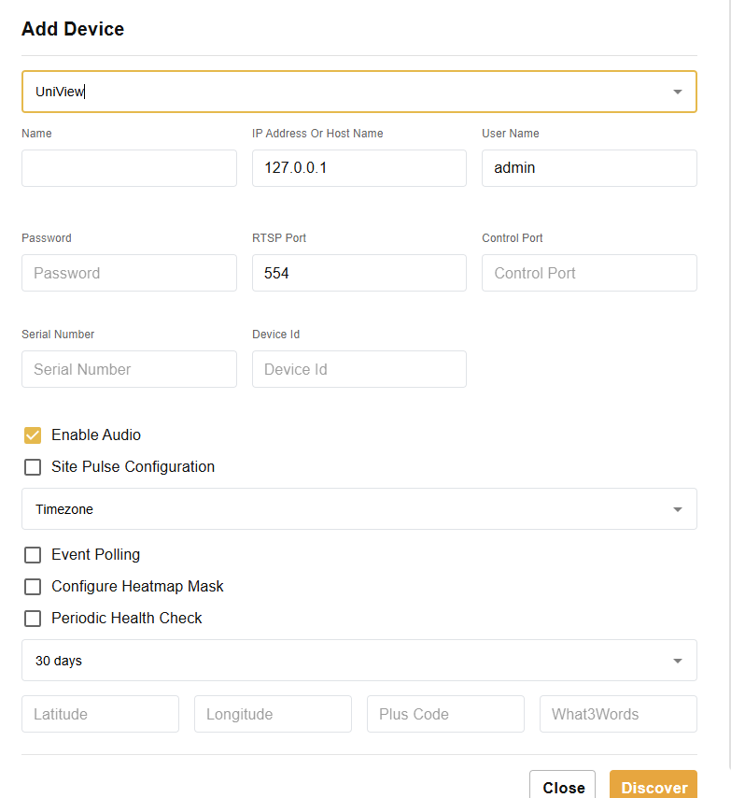Click the Close button

coord(562,787)
